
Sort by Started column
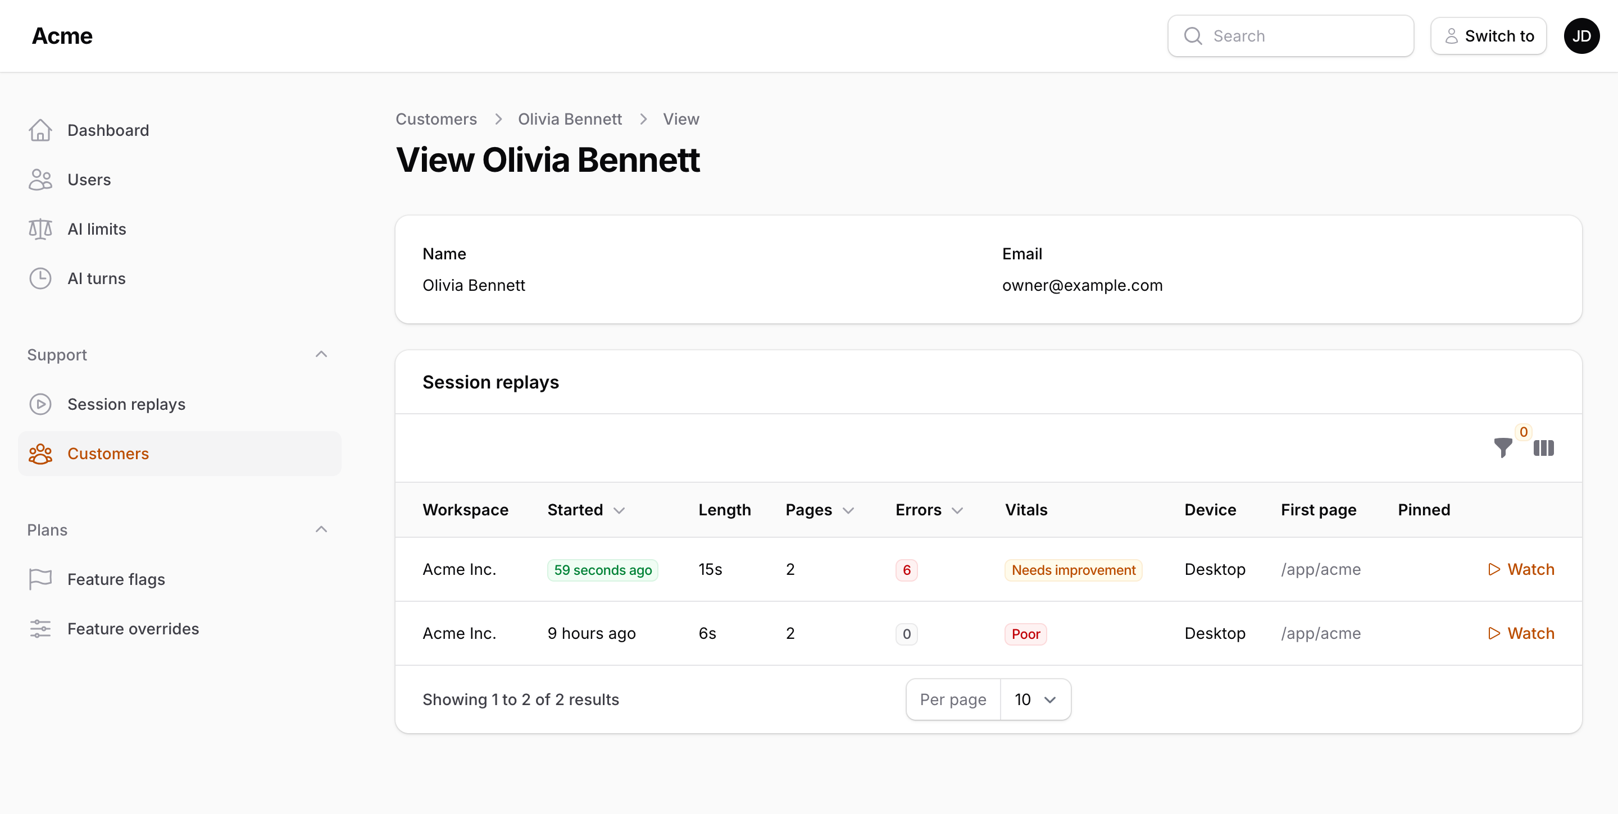click(585, 510)
